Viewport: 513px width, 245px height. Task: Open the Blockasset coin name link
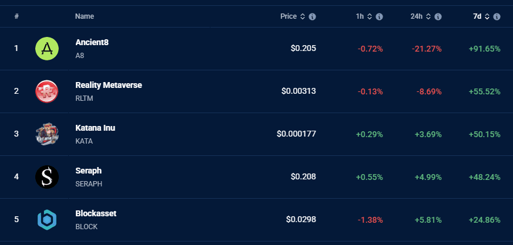96,213
